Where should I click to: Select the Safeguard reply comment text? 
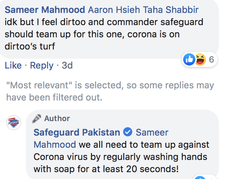[121, 157]
